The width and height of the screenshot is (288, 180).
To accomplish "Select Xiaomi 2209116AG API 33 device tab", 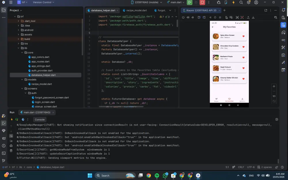I will [201, 10].
